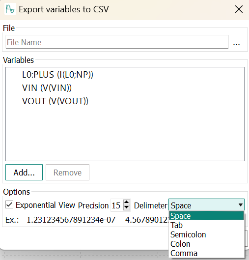This screenshot has width=249, height=260.
Task: Focus the File Name input field
Action: (117, 42)
